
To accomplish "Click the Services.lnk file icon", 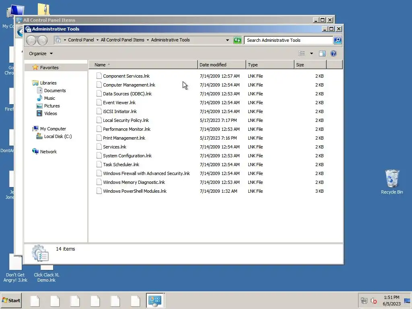I will point(99,147).
